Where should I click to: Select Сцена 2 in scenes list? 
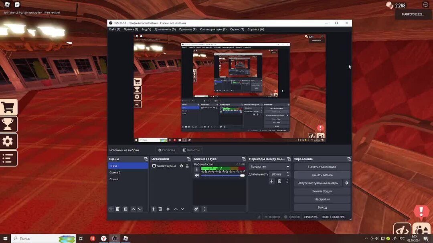point(128,173)
